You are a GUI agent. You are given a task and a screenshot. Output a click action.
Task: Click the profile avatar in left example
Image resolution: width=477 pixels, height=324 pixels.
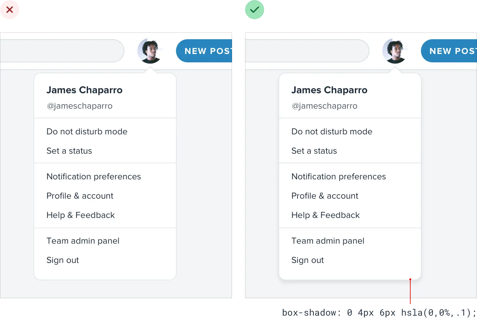tap(150, 51)
